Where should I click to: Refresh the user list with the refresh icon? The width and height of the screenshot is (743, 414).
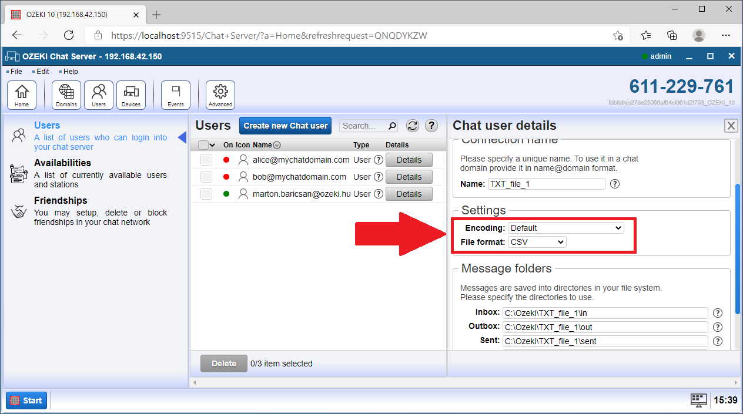click(412, 126)
